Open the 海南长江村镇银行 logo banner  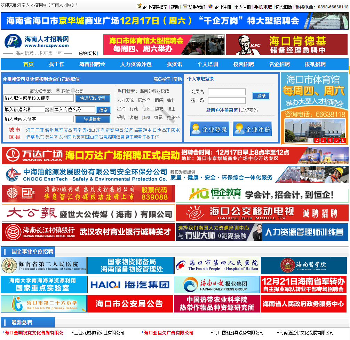click(88, 232)
